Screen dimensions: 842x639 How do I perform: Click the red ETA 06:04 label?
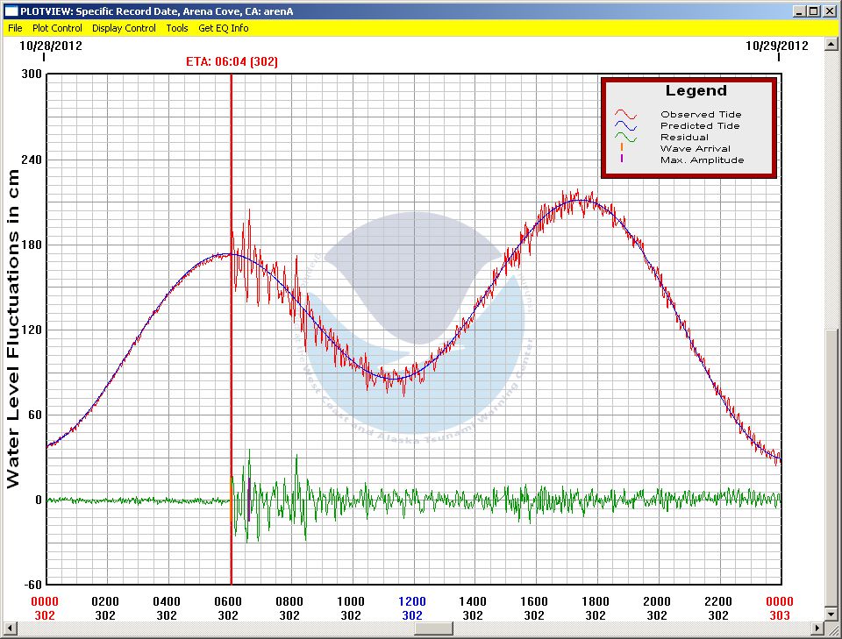pos(232,61)
